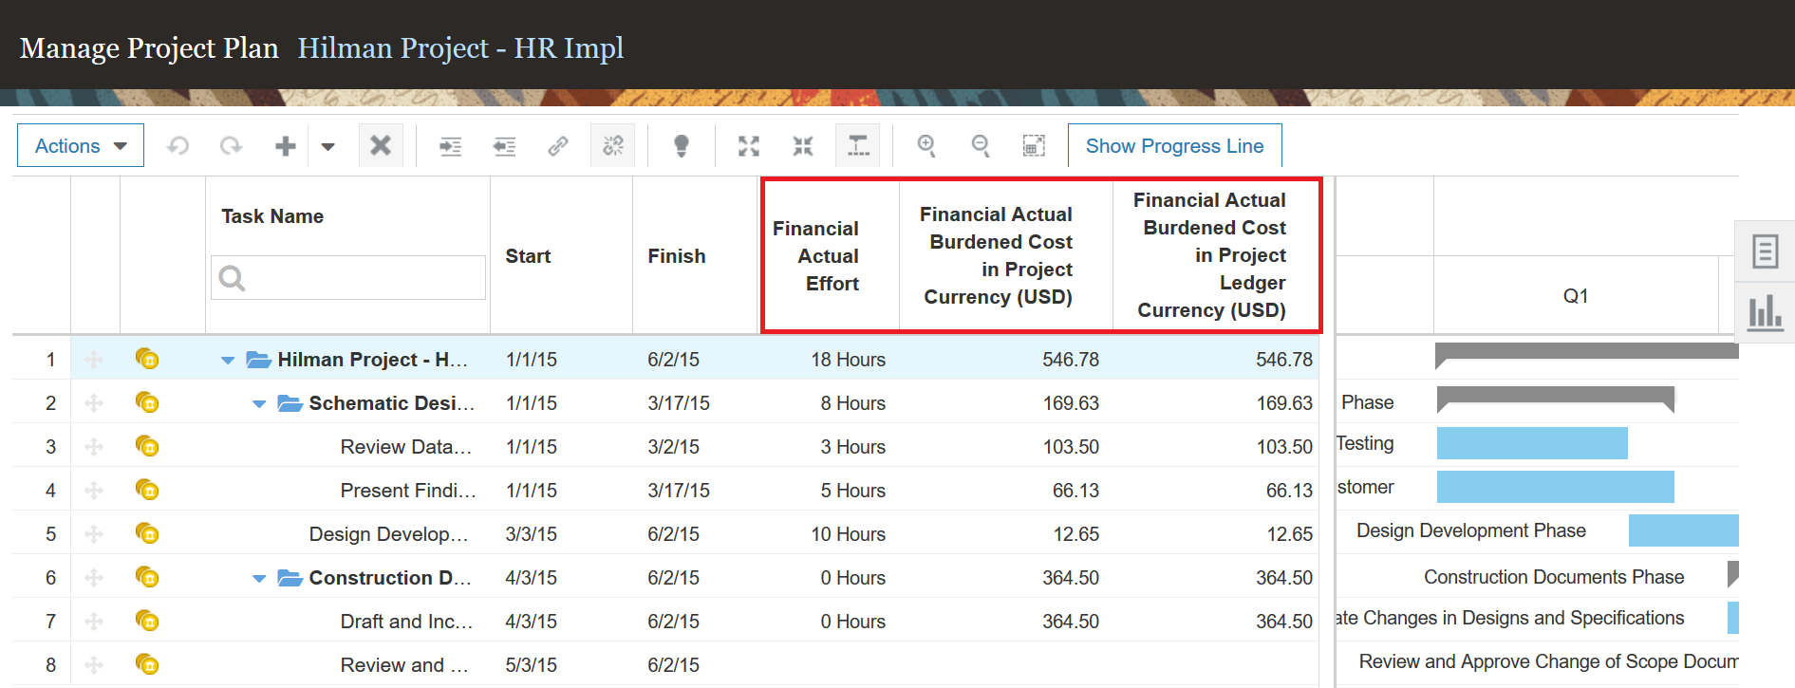Open the bar chart side panel tab
Image resolution: width=1795 pixels, height=688 pixels.
pos(1765,311)
